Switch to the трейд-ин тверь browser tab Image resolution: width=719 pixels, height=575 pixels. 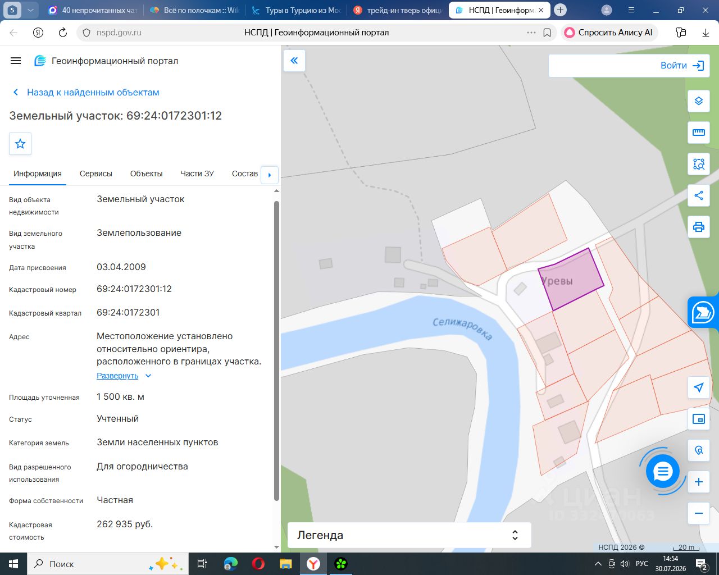coord(398,10)
